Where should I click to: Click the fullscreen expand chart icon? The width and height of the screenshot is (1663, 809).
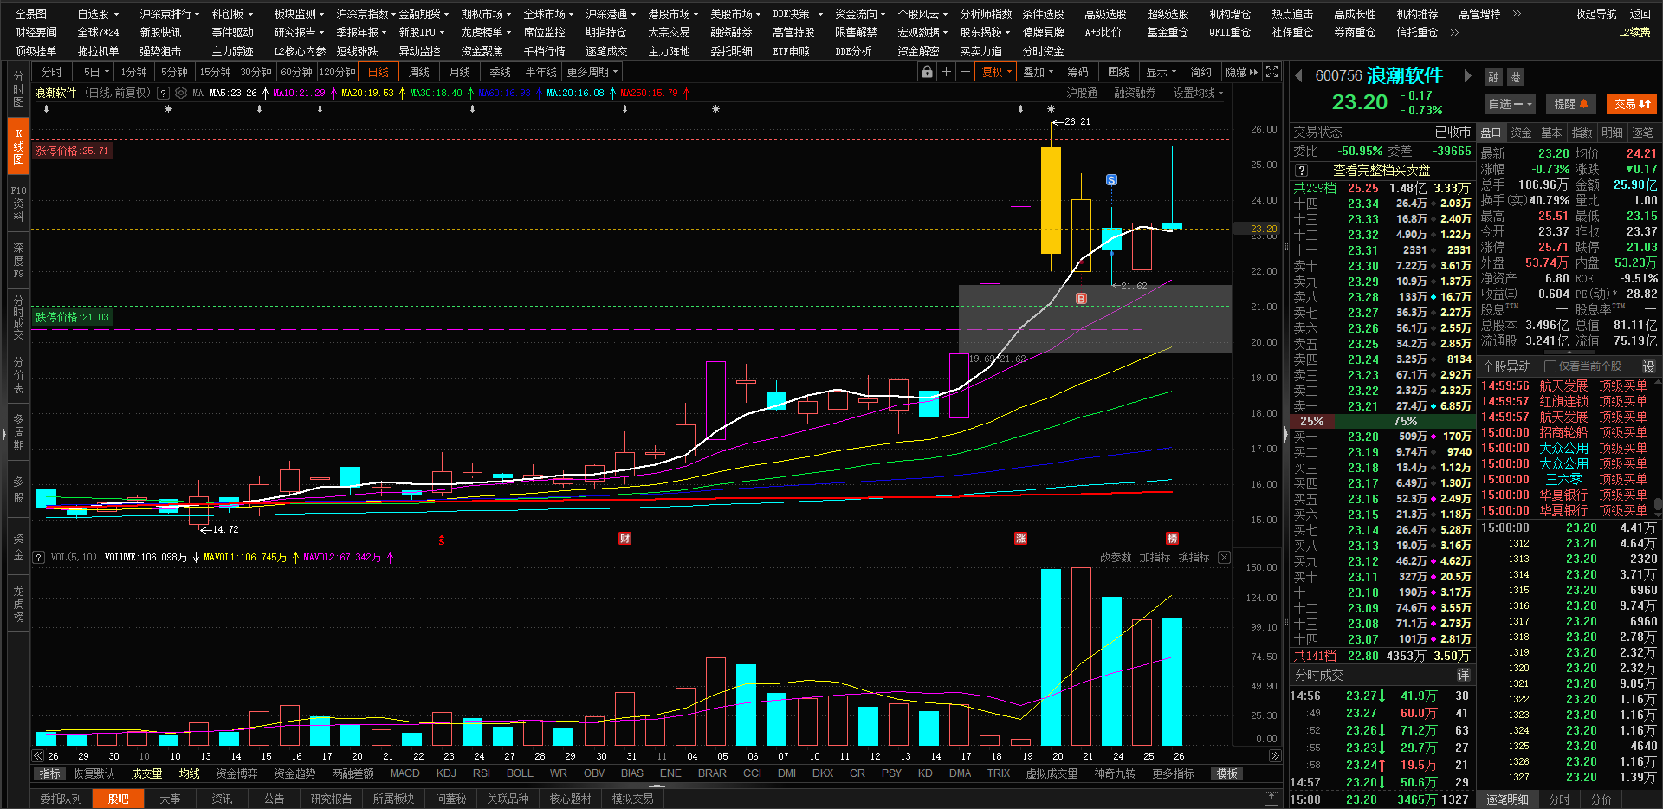[x=1272, y=72]
